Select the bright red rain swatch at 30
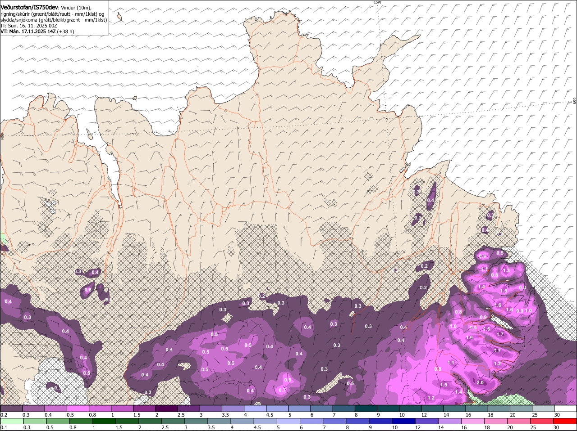The image size is (577, 431). [565, 421]
